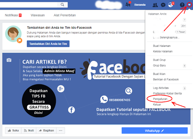Click the search magnifier icon
The image size is (193, 139).
click(x=62, y=5)
